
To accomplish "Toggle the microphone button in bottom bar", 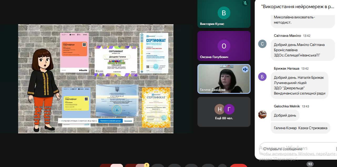I will 117,166.
